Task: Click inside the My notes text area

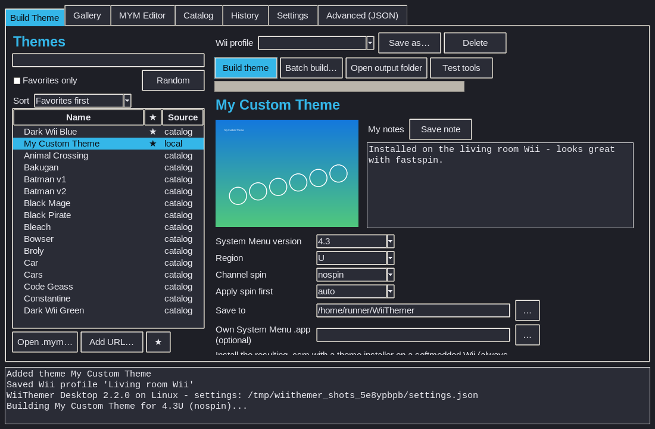Action: tap(500, 185)
